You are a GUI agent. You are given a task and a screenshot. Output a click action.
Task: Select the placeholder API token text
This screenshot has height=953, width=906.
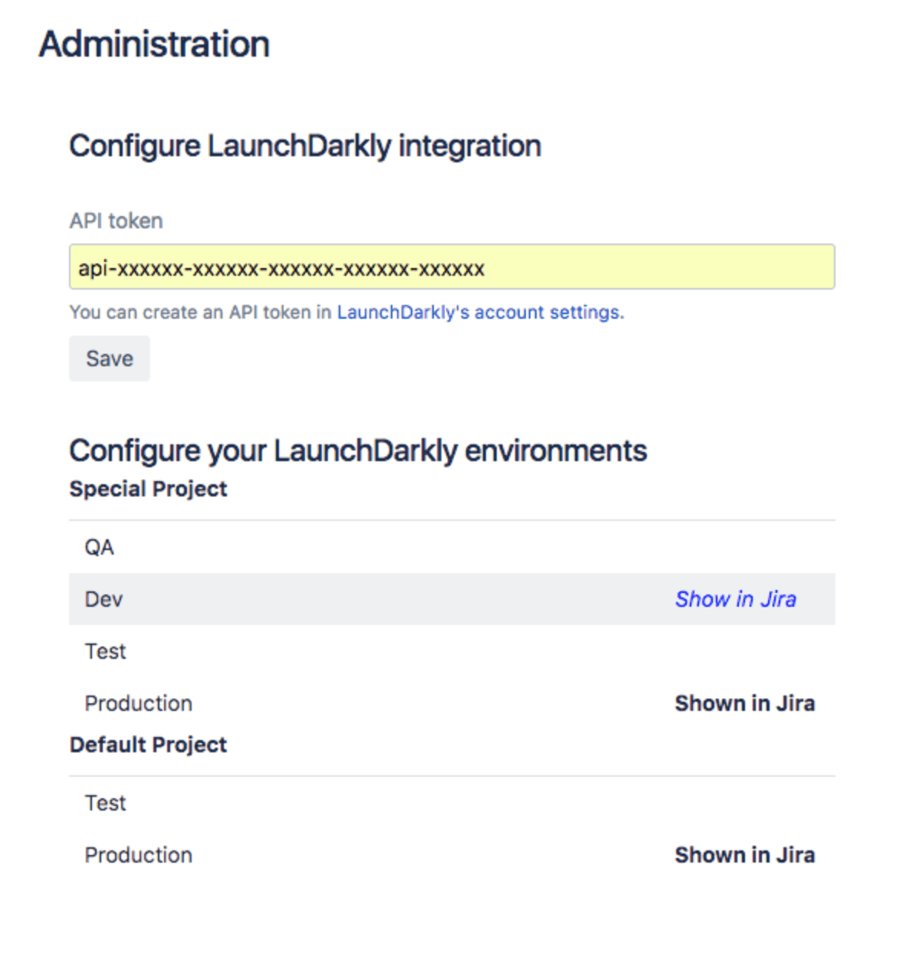[281, 268]
